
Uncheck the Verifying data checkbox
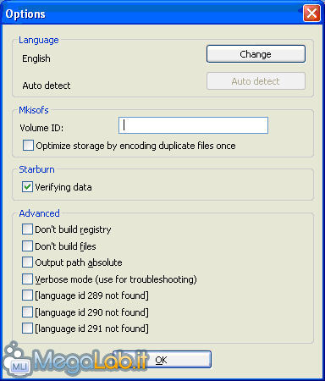click(27, 187)
